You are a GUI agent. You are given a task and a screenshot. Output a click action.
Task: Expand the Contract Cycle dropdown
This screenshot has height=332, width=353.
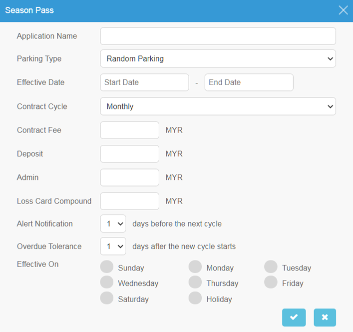pos(218,106)
